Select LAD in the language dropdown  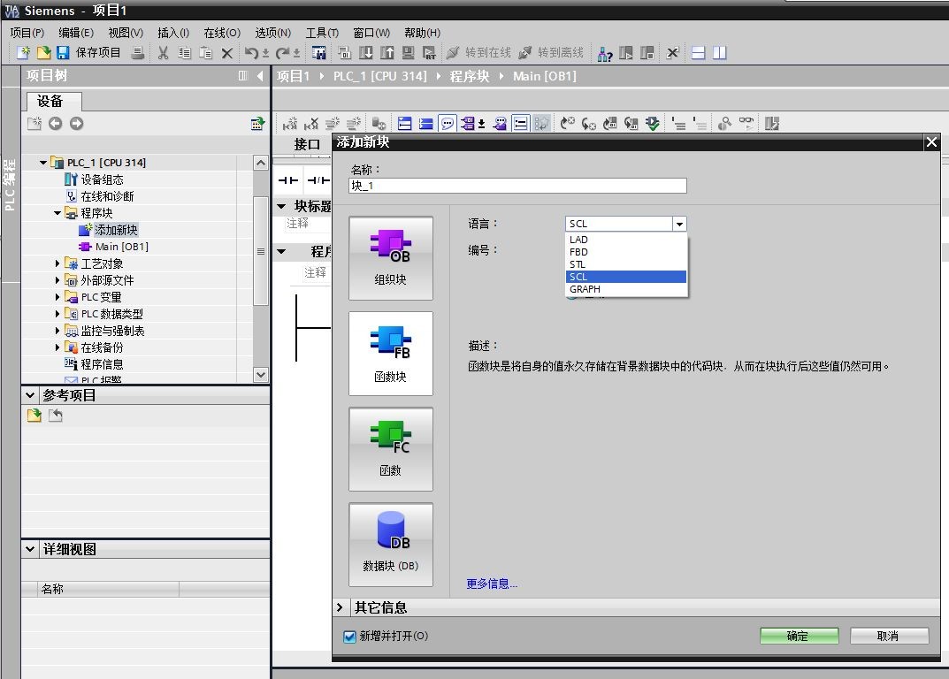point(578,240)
